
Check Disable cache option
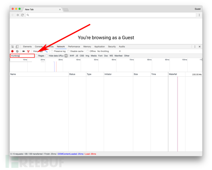(69, 51)
